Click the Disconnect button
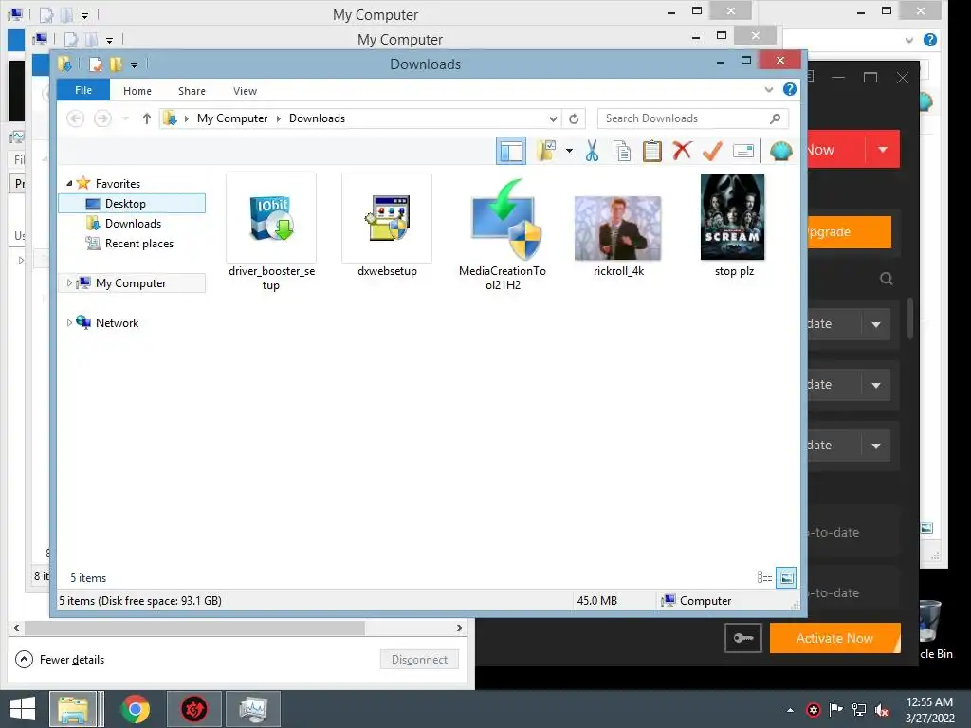 click(x=419, y=660)
